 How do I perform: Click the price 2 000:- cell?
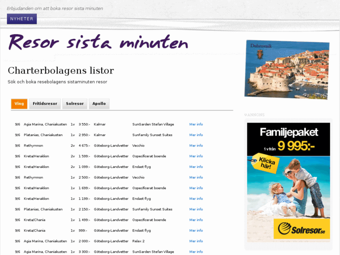84,241
